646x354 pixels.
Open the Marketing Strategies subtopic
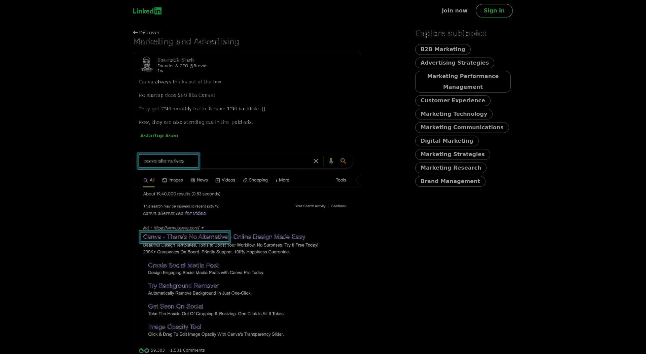pyautogui.click(x=452, y=154)
